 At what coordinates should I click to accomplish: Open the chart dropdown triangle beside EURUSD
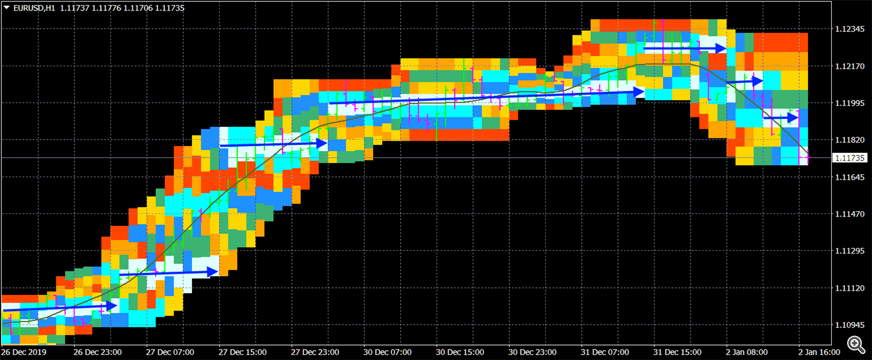coord(6,8)
